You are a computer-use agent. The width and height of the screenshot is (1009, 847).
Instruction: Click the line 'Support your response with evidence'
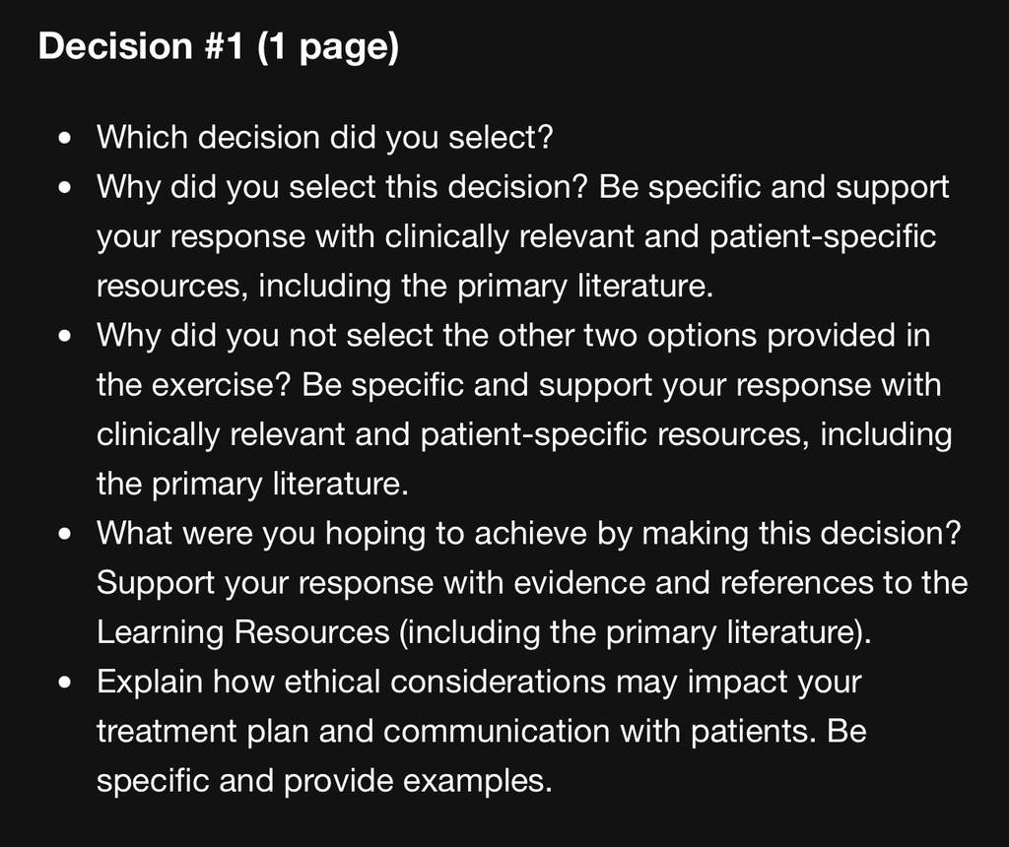[532, 583]
